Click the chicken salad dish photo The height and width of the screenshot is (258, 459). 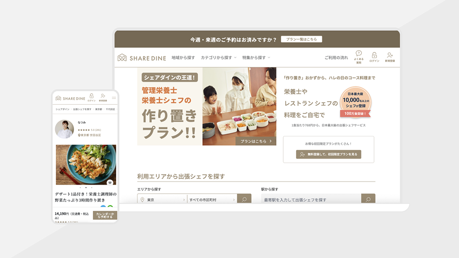pyautogui.click(x=86, y=165)
